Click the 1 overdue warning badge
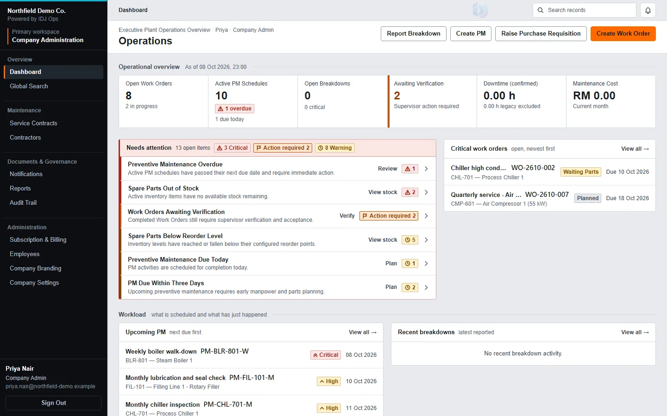This screenshot has width=667, height=416. click(x=235, y=109)
